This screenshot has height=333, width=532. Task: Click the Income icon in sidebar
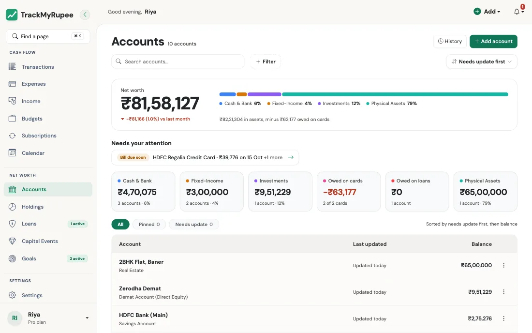click(12, 101)
